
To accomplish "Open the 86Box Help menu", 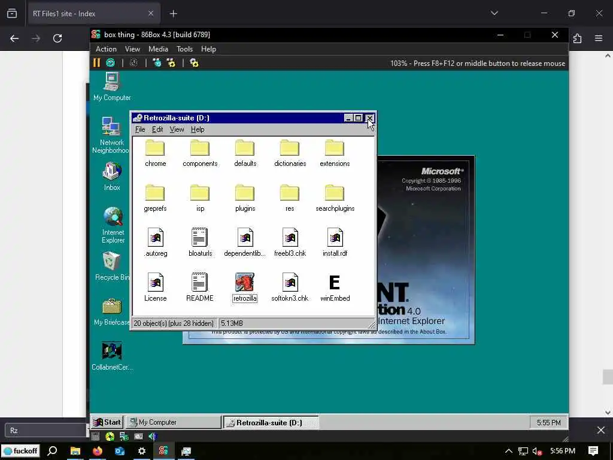I will [x=208, y=49].
